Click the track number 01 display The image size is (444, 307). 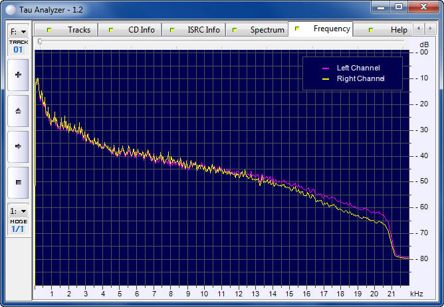point(18,49)
